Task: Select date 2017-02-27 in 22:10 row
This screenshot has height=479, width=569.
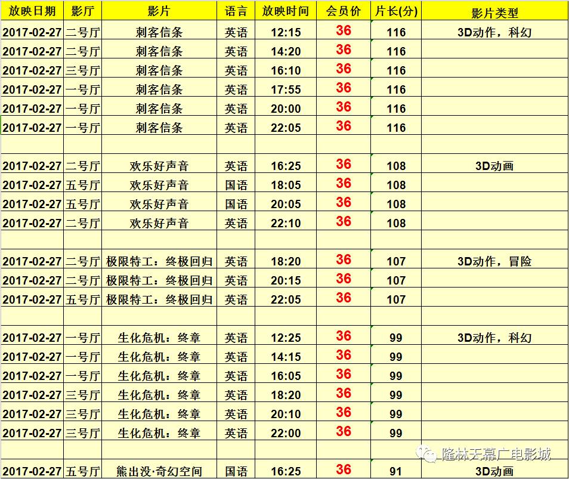Action: click(x=32, y=221)
